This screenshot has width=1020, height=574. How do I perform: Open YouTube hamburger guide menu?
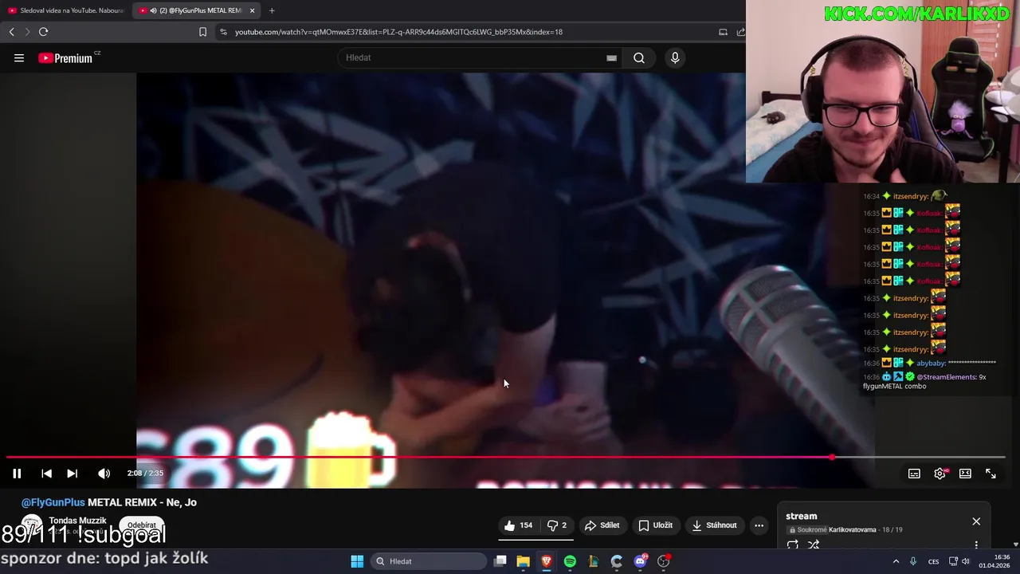pyautogui.click(x=19, y=57)
